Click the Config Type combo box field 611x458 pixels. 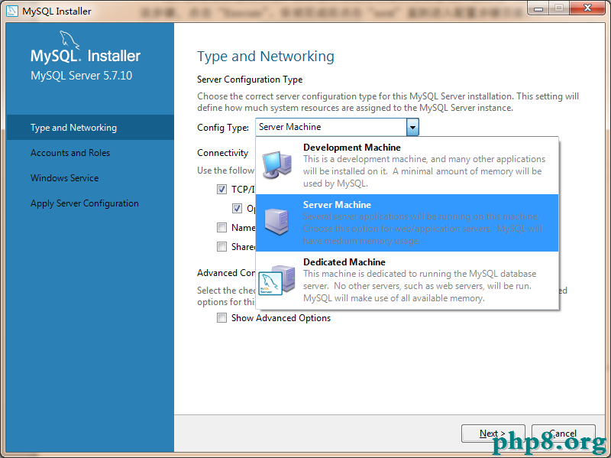(x=337, y=127)
